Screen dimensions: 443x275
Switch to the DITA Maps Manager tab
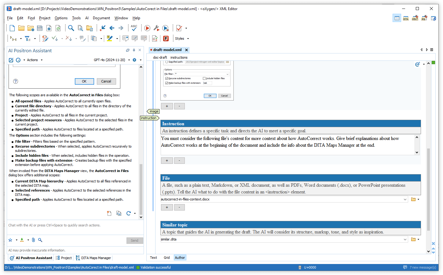pyautogui.click(x=93, y=258)
